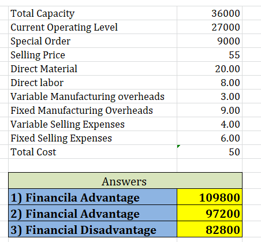The width and height of the screenshot is (261, 242).
Task: Select the 20.00 value cell
Action: tap(210, 69)
